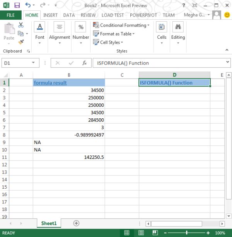Click the smiley feedback icon
Viewport: 232px width, 237px height.
227,15
